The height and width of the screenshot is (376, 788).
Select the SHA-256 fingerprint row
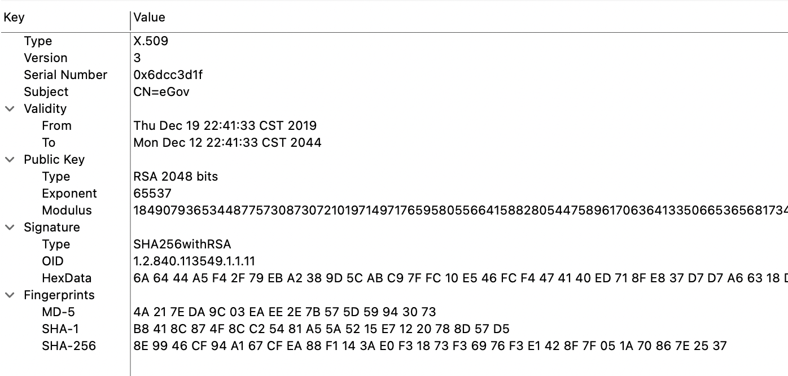pyautogui.click(x=430, y=346)
